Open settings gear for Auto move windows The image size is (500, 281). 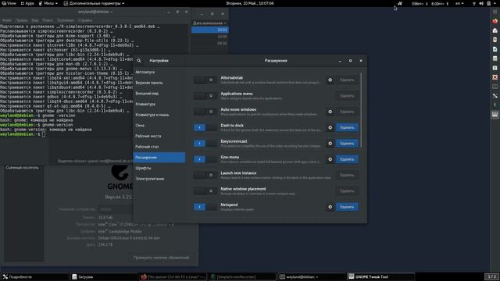[330, 112]
